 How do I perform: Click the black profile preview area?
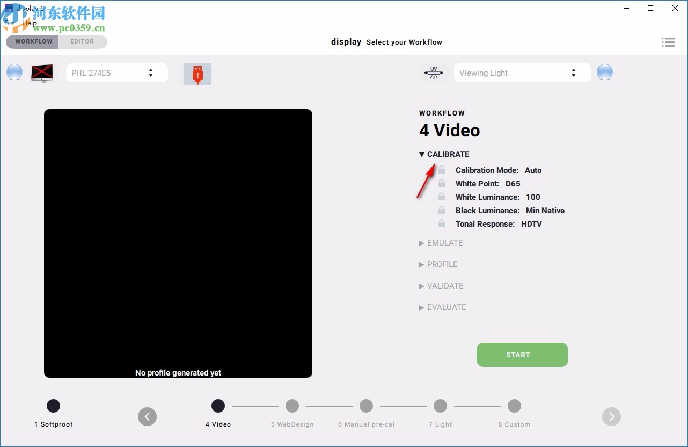coord(178,243)
